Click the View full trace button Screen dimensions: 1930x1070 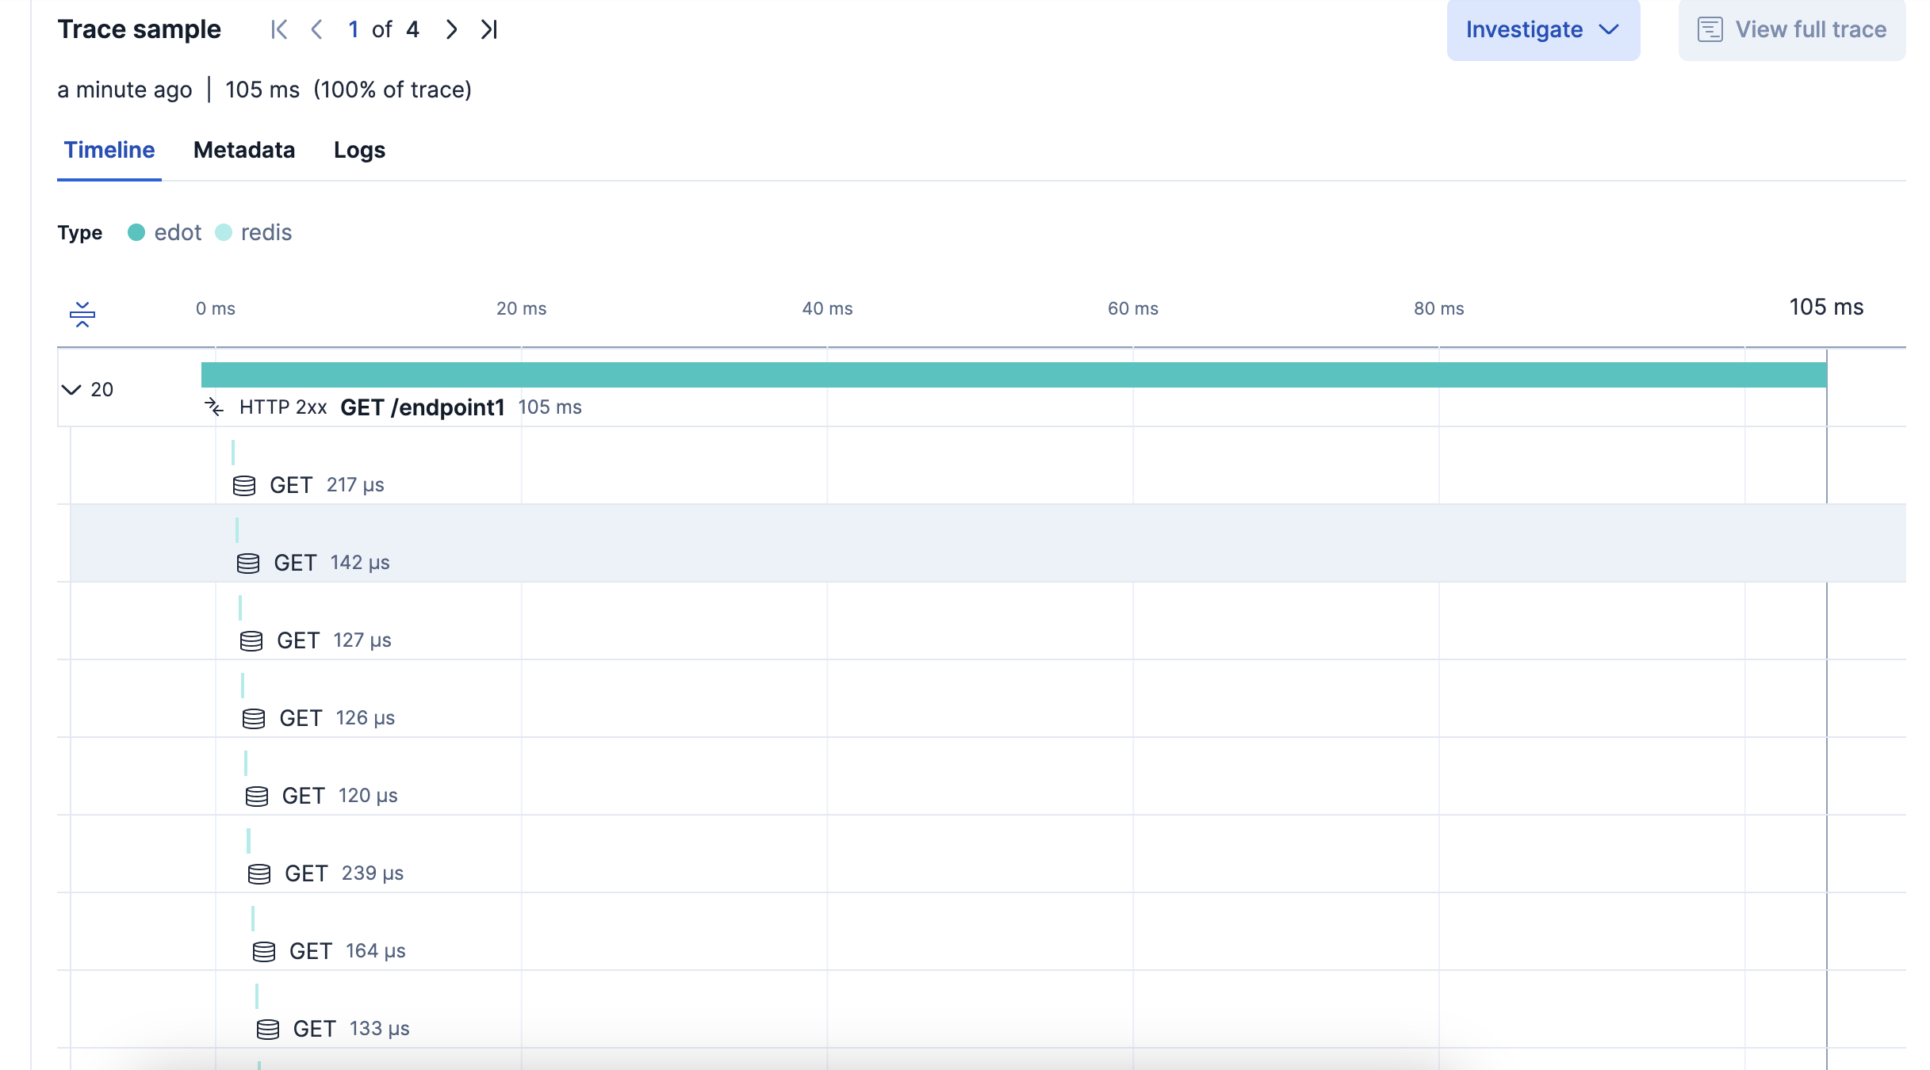click(x=1792, y=30)
